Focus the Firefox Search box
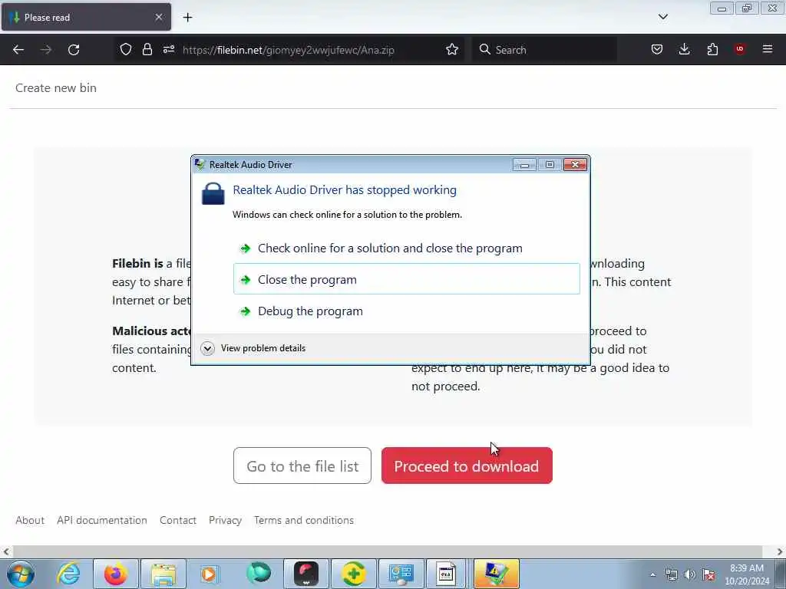This screenshot has width=786, height=589. coord(544,50)
